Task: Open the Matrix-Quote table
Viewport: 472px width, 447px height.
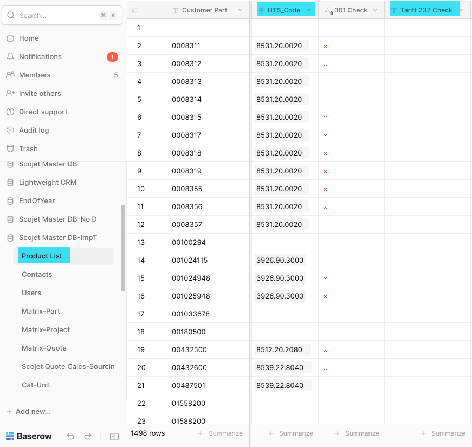Action: point(44,348)
